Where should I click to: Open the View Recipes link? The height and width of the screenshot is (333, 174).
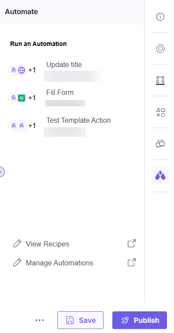pos(48,244)
